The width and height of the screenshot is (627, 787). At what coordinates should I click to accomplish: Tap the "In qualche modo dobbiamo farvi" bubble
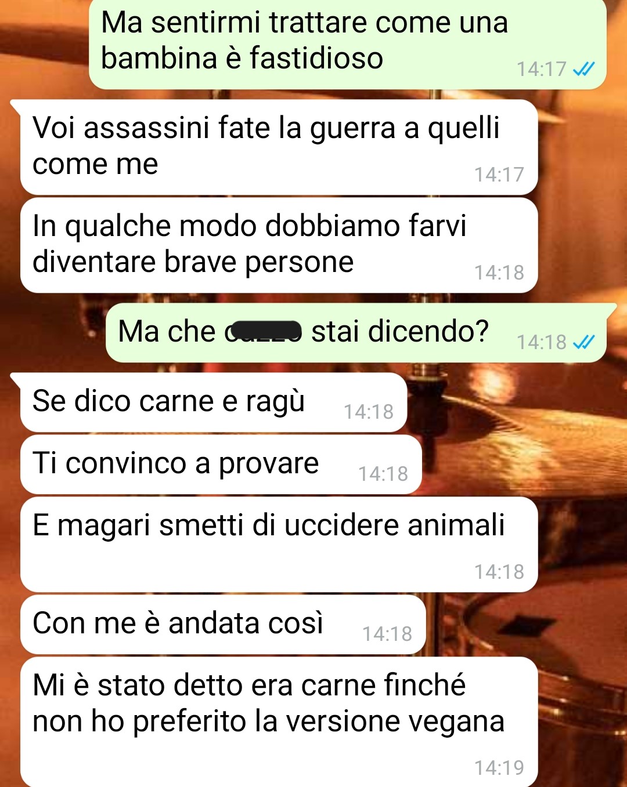coord(279,245)
